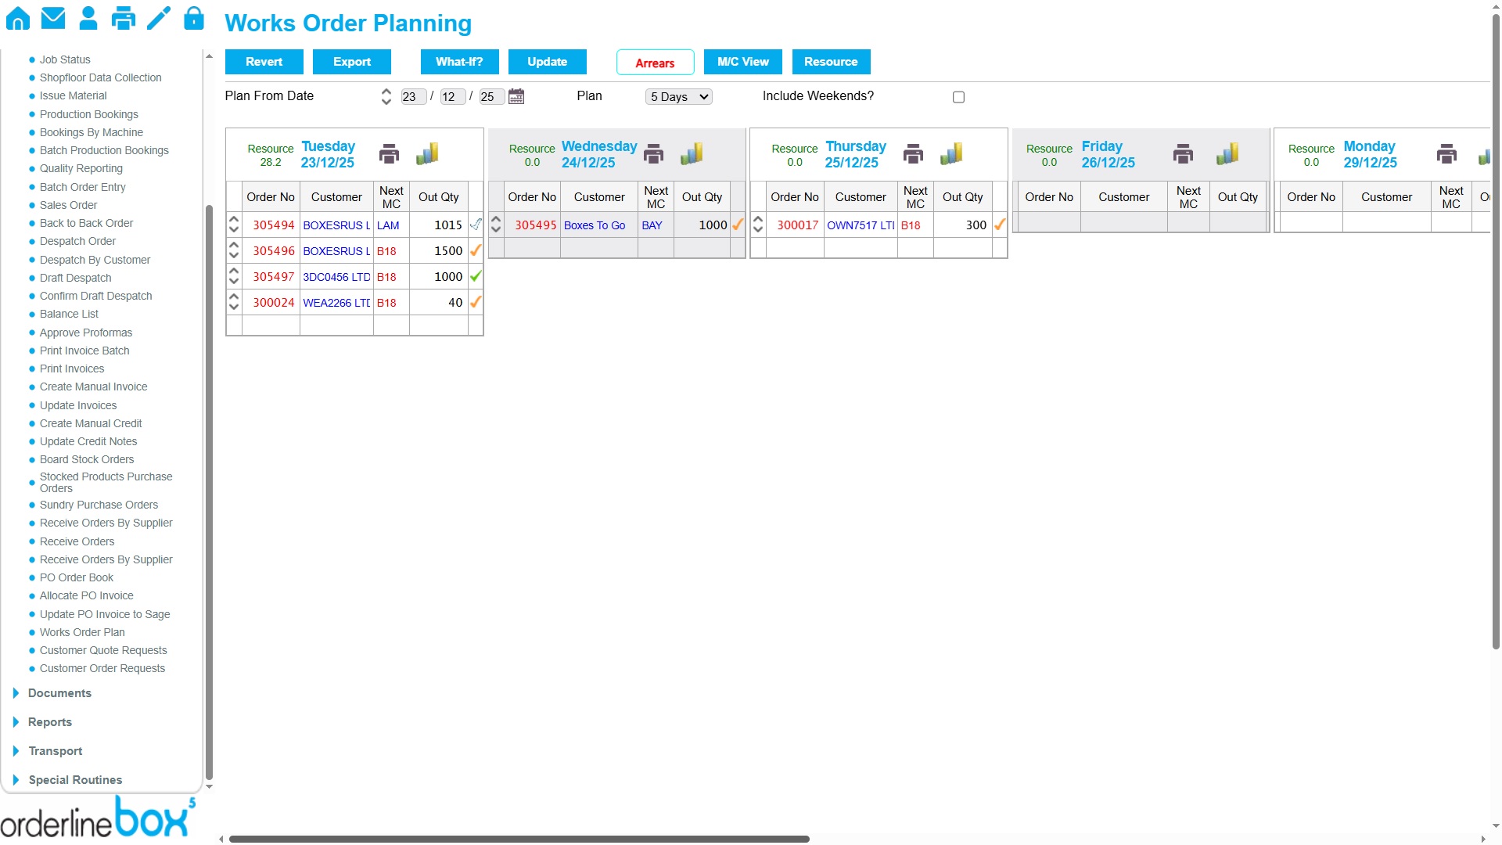This screenshot has width=1502, height=845.
Task: Click the What-If? button
Action: tap(459, 62)
